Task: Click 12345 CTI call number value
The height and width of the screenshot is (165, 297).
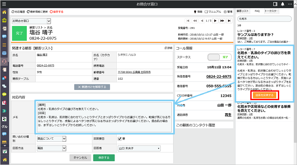Action: (226, 96)
